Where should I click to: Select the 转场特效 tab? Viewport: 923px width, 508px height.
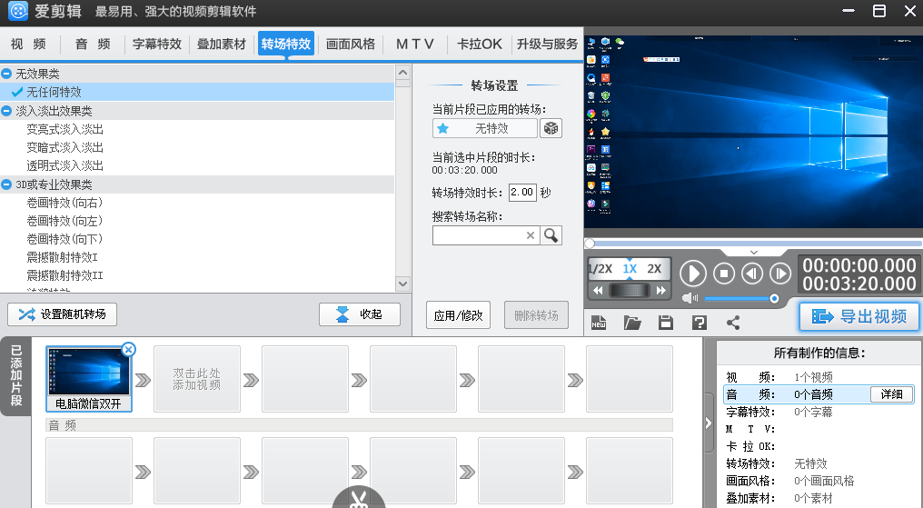[x=286, y=45]
